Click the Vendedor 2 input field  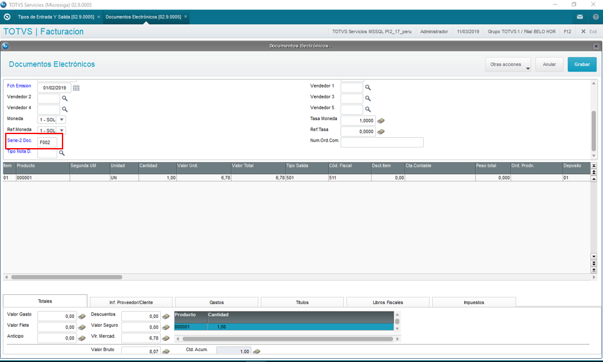(48, 98)
